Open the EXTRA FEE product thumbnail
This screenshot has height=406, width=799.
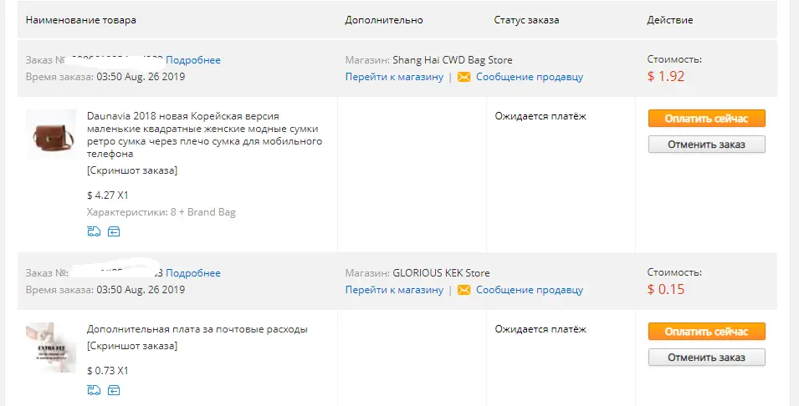point(51,348)
